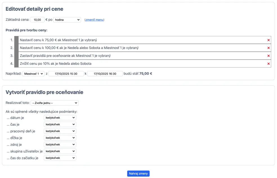This screenshot has height=178, width=277.
Task: Remove the 'Znížiť cenu po 10%' rule
Action: tap(268, 64)
